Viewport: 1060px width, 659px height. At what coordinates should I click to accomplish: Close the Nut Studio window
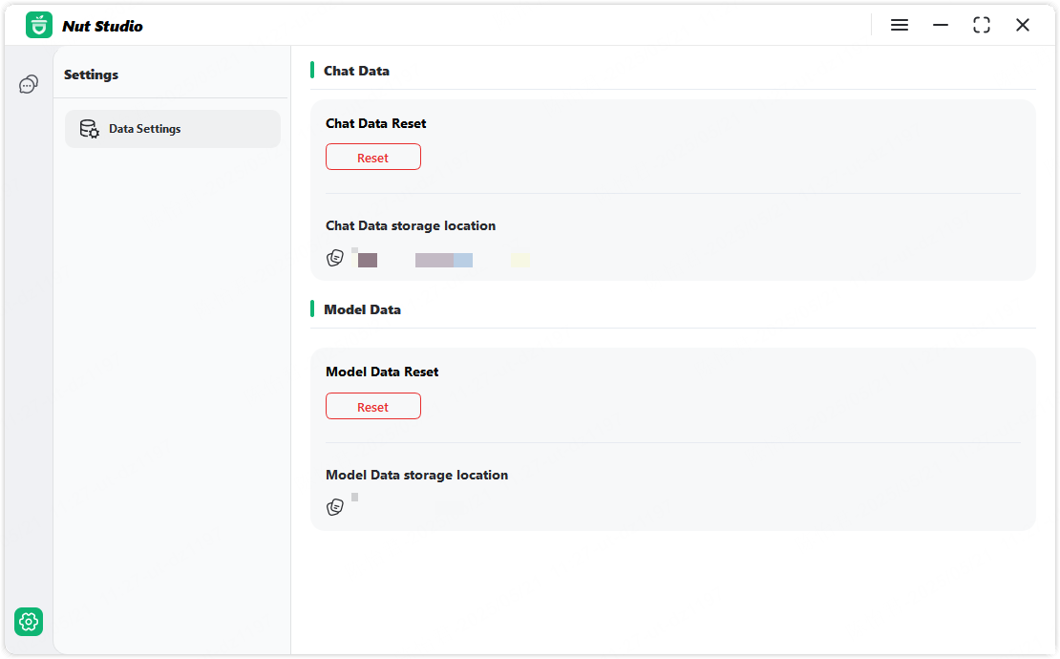pos(1023,25)
